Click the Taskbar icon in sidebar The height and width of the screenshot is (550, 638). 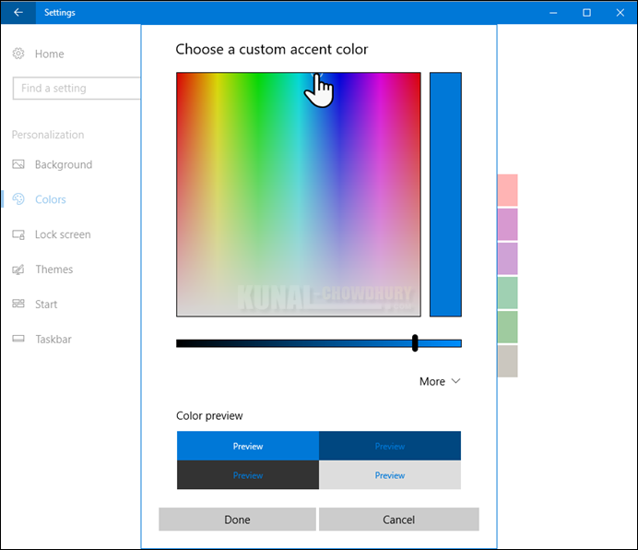tap(18, 339)
